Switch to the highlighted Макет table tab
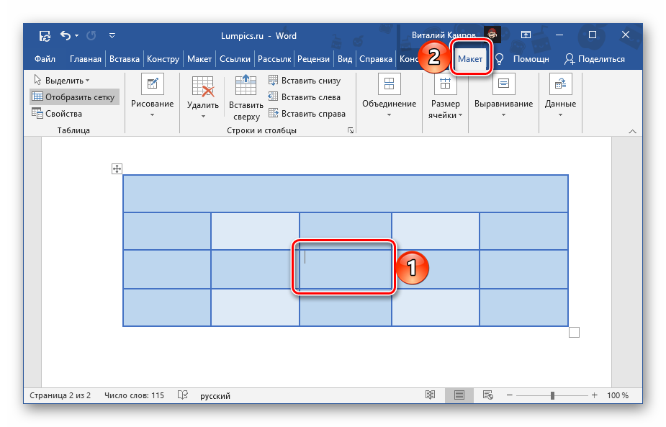 click(470, 59)
